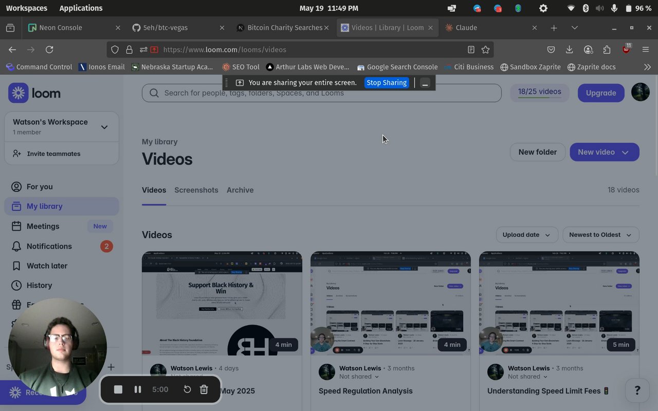Click the New folder button
The width and height of the screenshot is (658, 411).
[537, 152]
